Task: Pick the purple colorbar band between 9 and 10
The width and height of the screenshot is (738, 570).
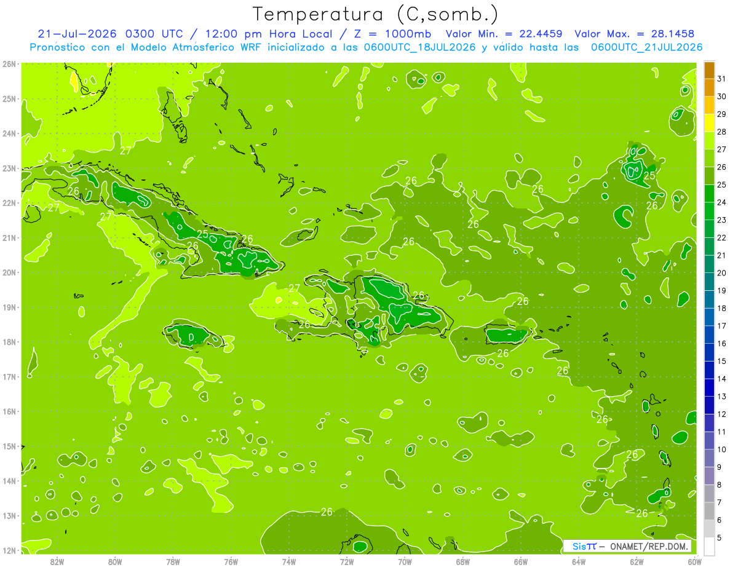Action: click(709, 458)
